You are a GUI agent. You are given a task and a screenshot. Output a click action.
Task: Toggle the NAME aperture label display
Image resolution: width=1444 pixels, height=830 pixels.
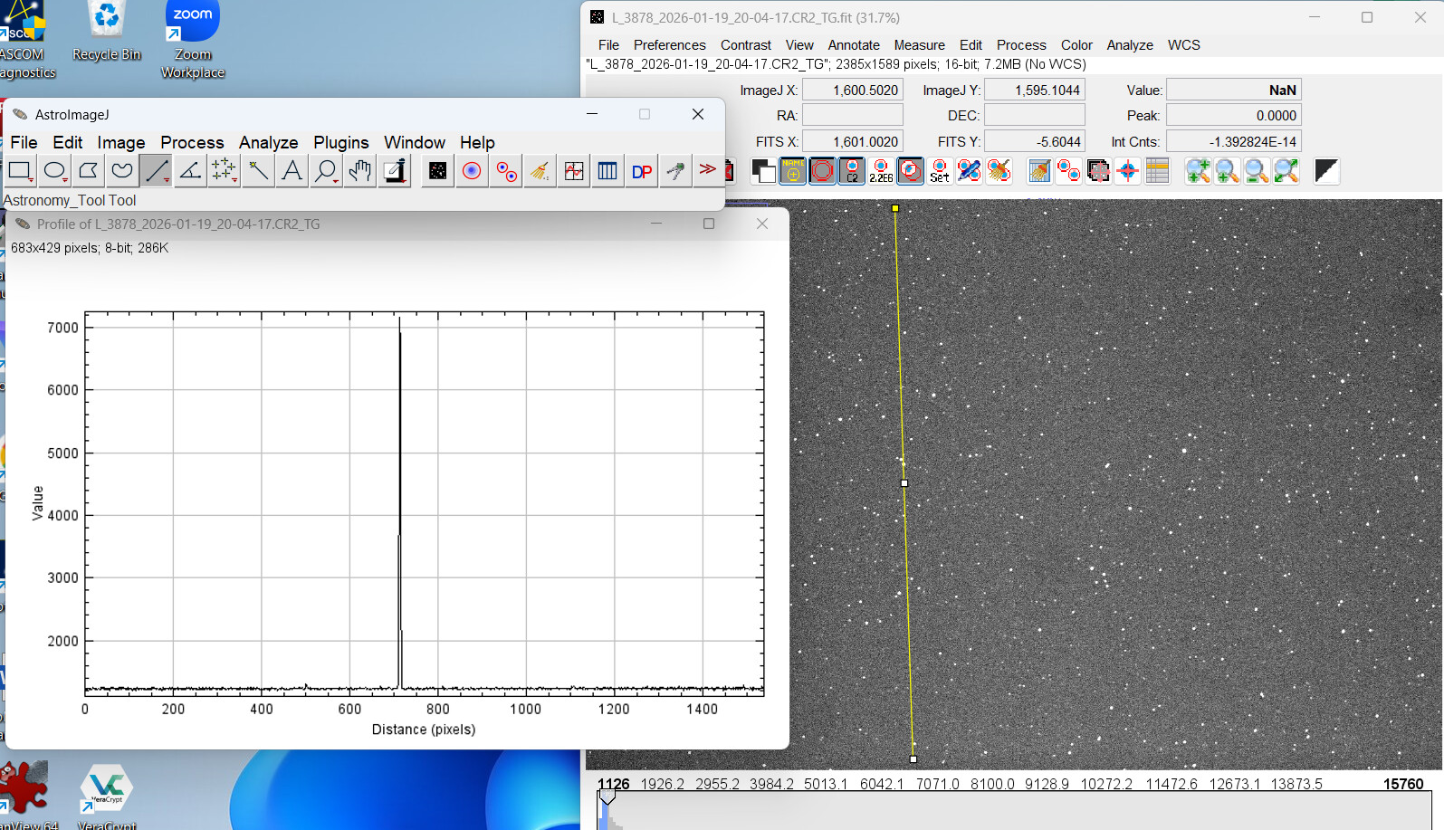[793, 171]
